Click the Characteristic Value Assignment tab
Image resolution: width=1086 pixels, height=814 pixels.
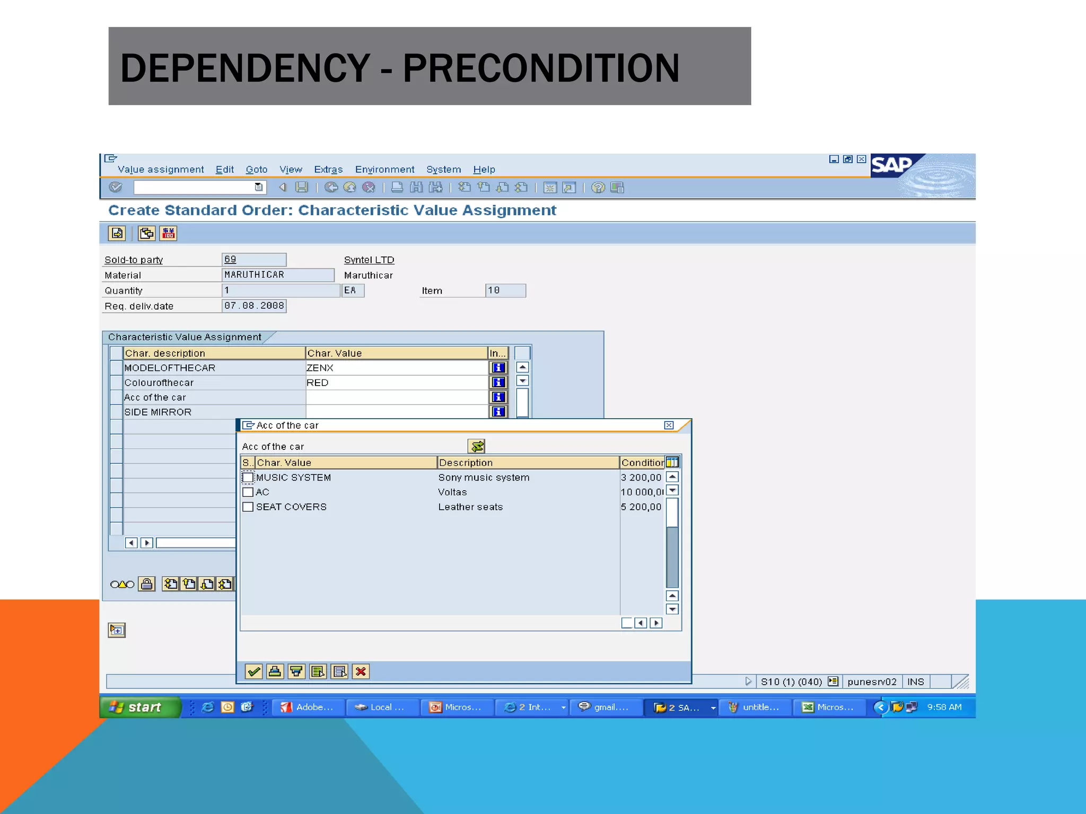(x=185, y=337)
